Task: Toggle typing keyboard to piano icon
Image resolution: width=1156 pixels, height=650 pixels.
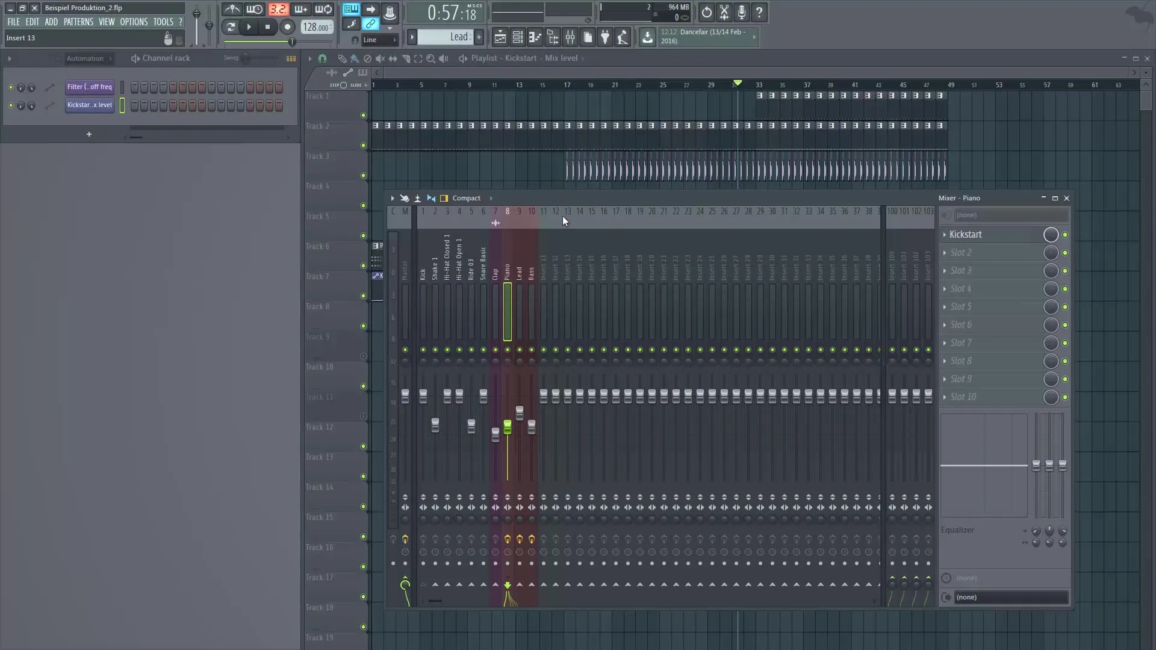Action: click(x=351, y=9)
